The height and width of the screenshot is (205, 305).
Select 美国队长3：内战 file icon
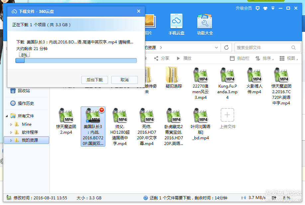tap(93, 127)
